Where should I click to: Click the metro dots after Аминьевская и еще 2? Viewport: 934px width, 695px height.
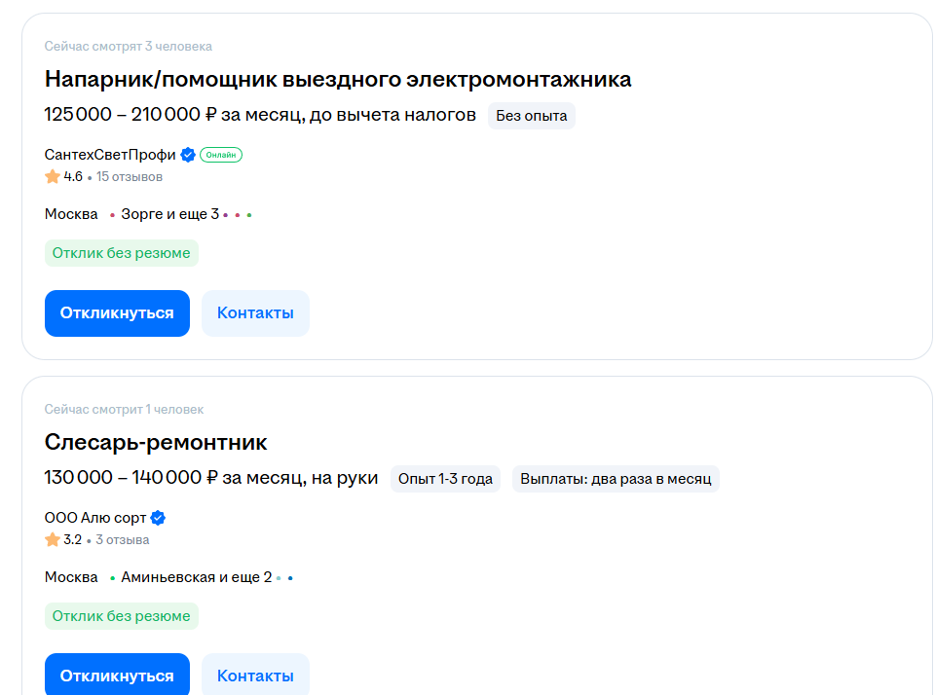click(x=284, y=578)
